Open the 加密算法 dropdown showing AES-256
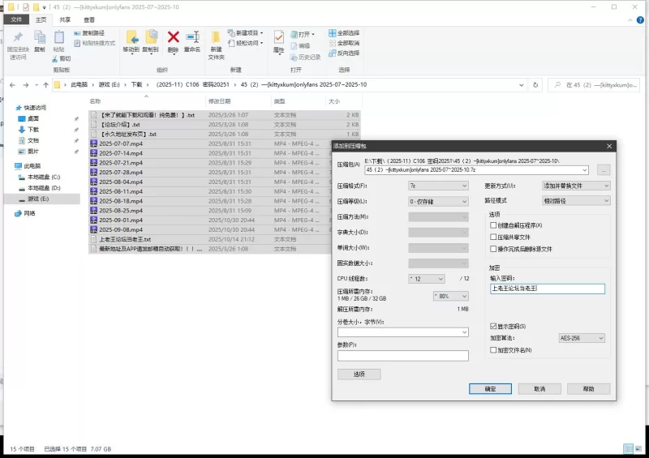The width and height of the screenshot is (649, 458). 583,337
